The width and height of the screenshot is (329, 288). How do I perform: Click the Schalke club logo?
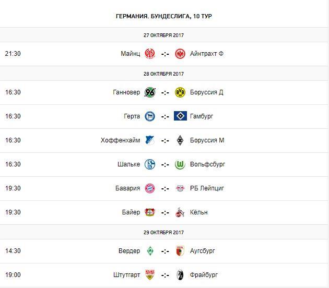click(x=150, y=164)
